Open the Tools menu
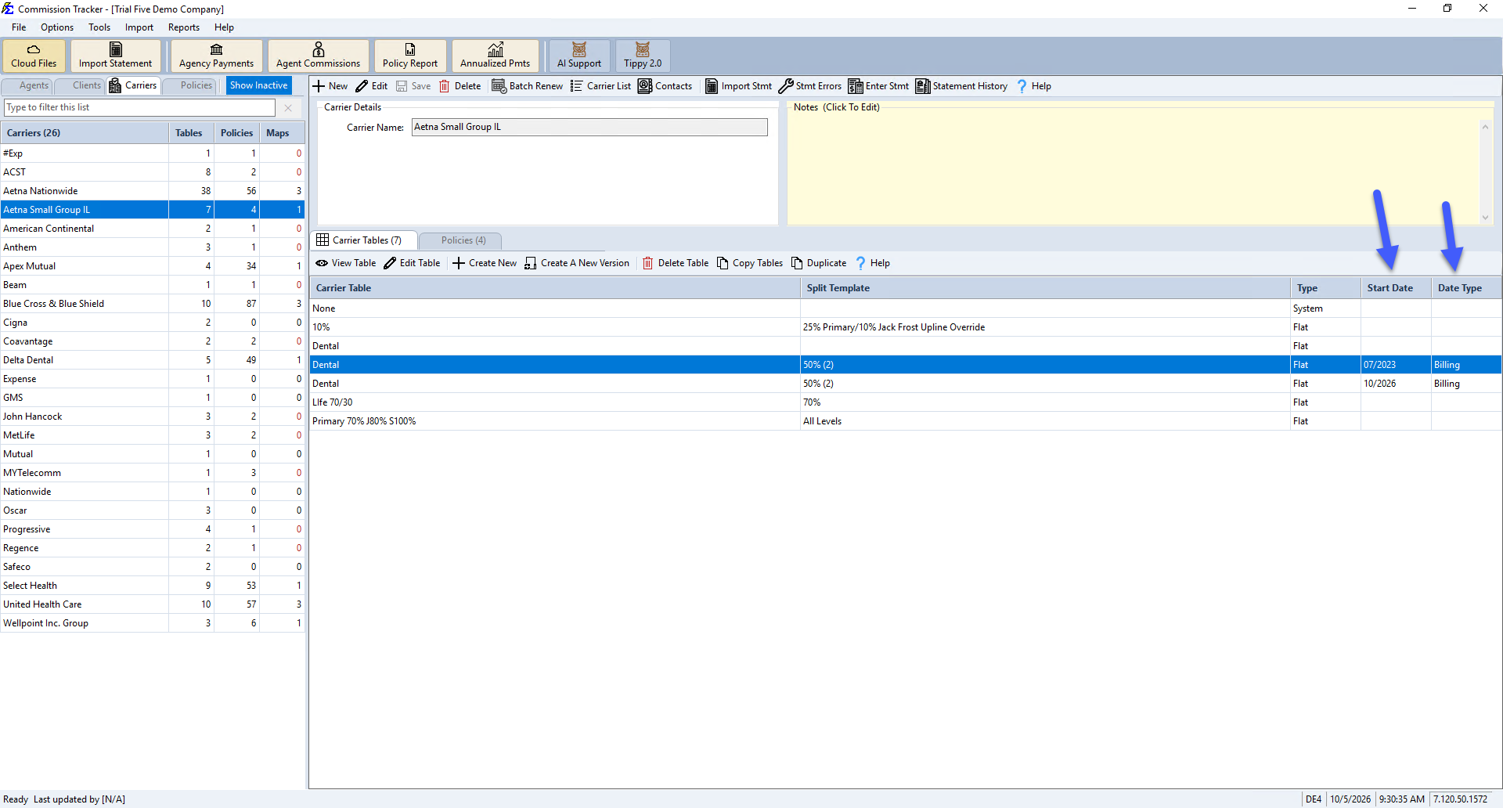 (99, 27)
